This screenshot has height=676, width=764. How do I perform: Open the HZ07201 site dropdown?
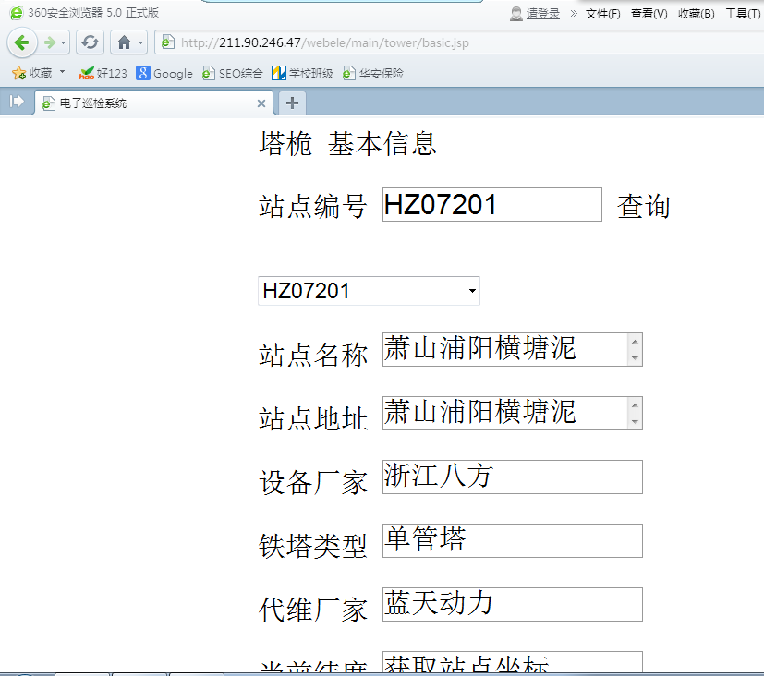pyautogui.click(x=369, y=291)
